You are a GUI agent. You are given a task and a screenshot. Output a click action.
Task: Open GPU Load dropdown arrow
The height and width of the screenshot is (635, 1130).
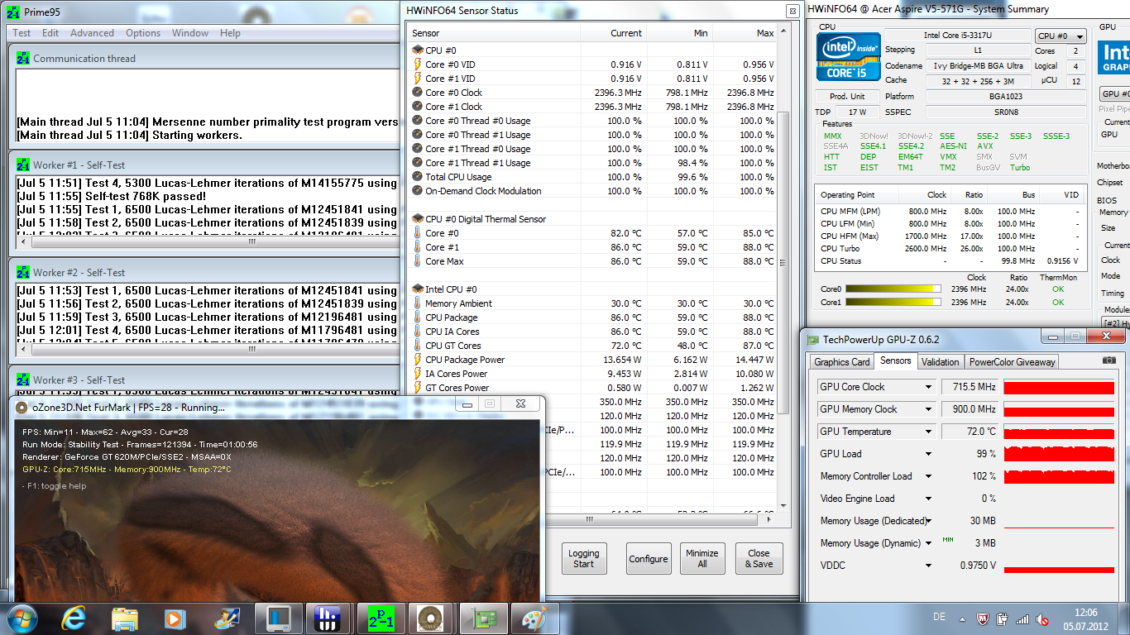tap(929, 454)
